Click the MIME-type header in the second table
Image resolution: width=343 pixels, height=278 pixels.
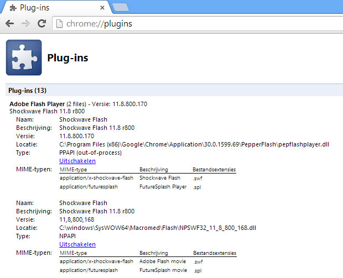pos(73,253)
